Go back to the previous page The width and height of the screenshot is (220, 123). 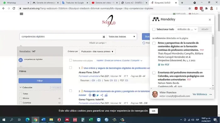point(3,8)
